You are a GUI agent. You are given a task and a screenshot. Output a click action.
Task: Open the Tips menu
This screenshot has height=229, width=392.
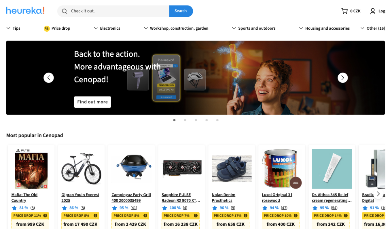(x=13, y=28)
